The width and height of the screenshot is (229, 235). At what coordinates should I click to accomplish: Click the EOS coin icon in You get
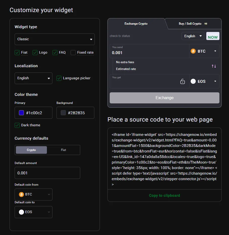pyautogui.click(x=193, y=81)
